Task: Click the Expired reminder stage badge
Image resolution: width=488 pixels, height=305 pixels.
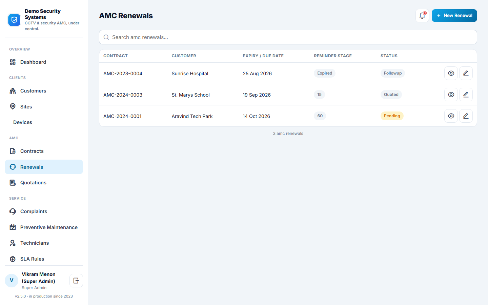Action: pyautogui.click(x=325, y=73)
